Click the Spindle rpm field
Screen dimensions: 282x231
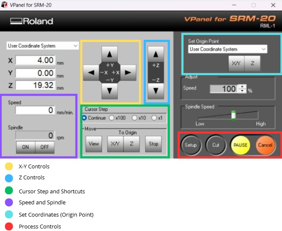[35, 135]
